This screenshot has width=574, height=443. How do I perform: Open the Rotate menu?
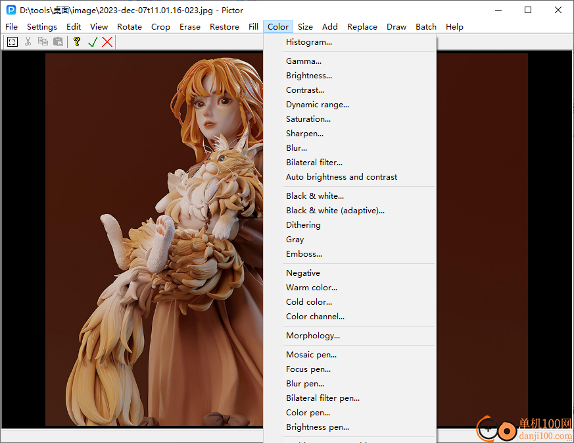point(130,27)
